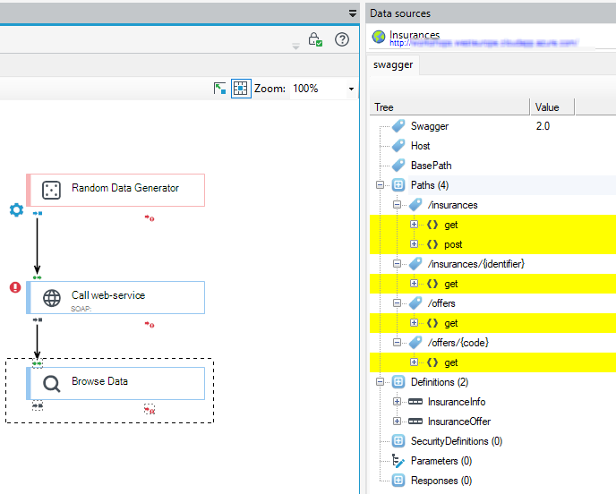Click the Tree column header
Image resolution: width=616 pixels, height=494 pixels.
point(449,107)
